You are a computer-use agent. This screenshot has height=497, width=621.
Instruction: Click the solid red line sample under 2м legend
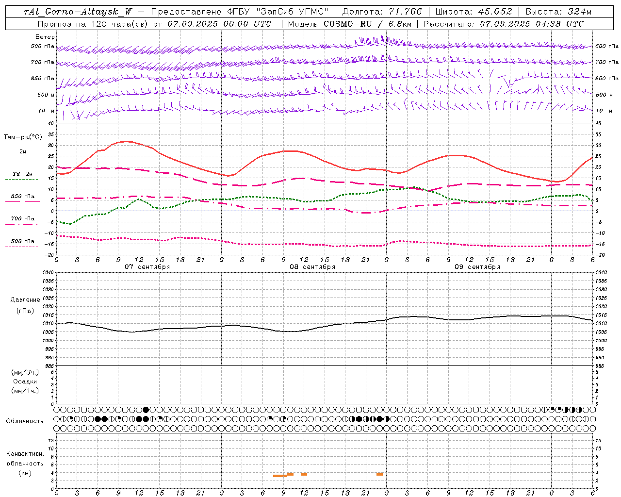point(22,157)
